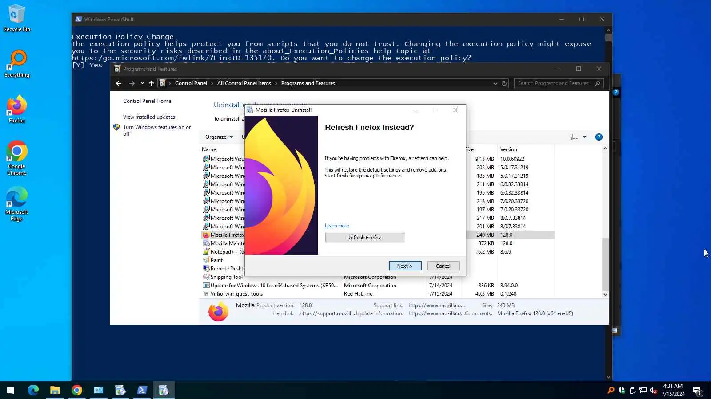Viewport: 711px width, 399px height.
Task: Select the version 10.0.60922 cell
Action: (x=512, y=159)
